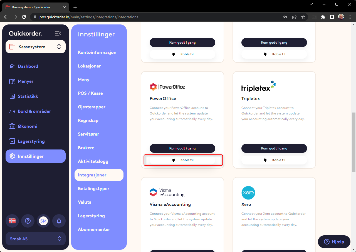Click the question mark help icon in sidebar
The height and width of the screenshot is (252, 356).
pyautogui.click(x=28, y=221)
